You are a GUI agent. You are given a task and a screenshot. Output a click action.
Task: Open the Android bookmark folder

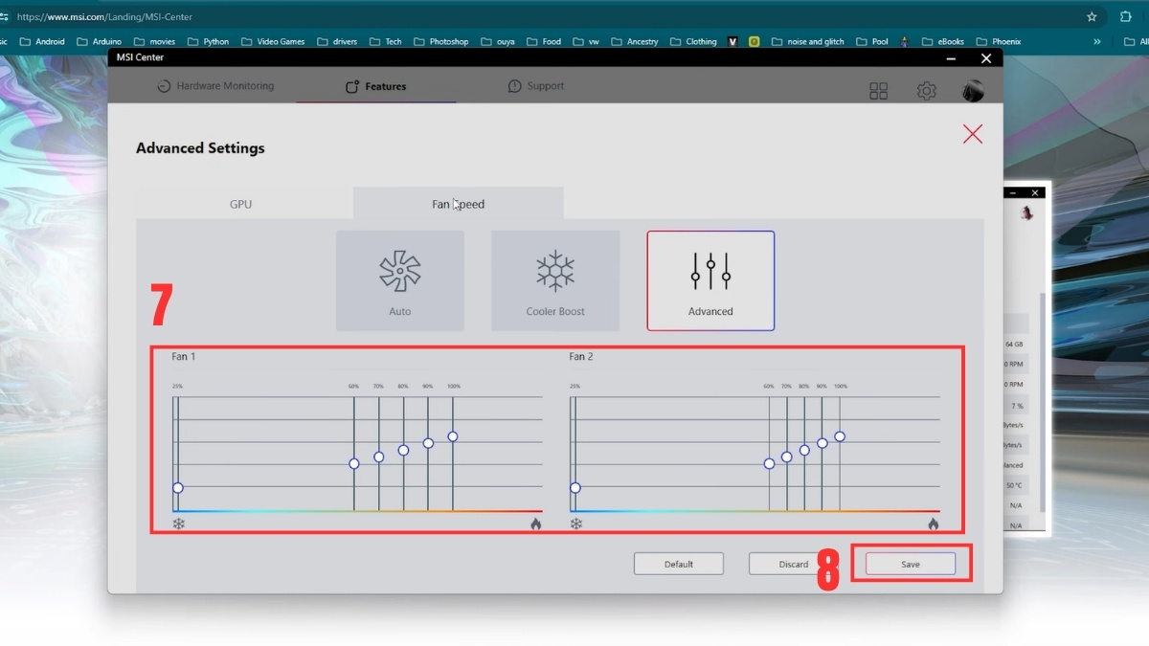(43, 41)
